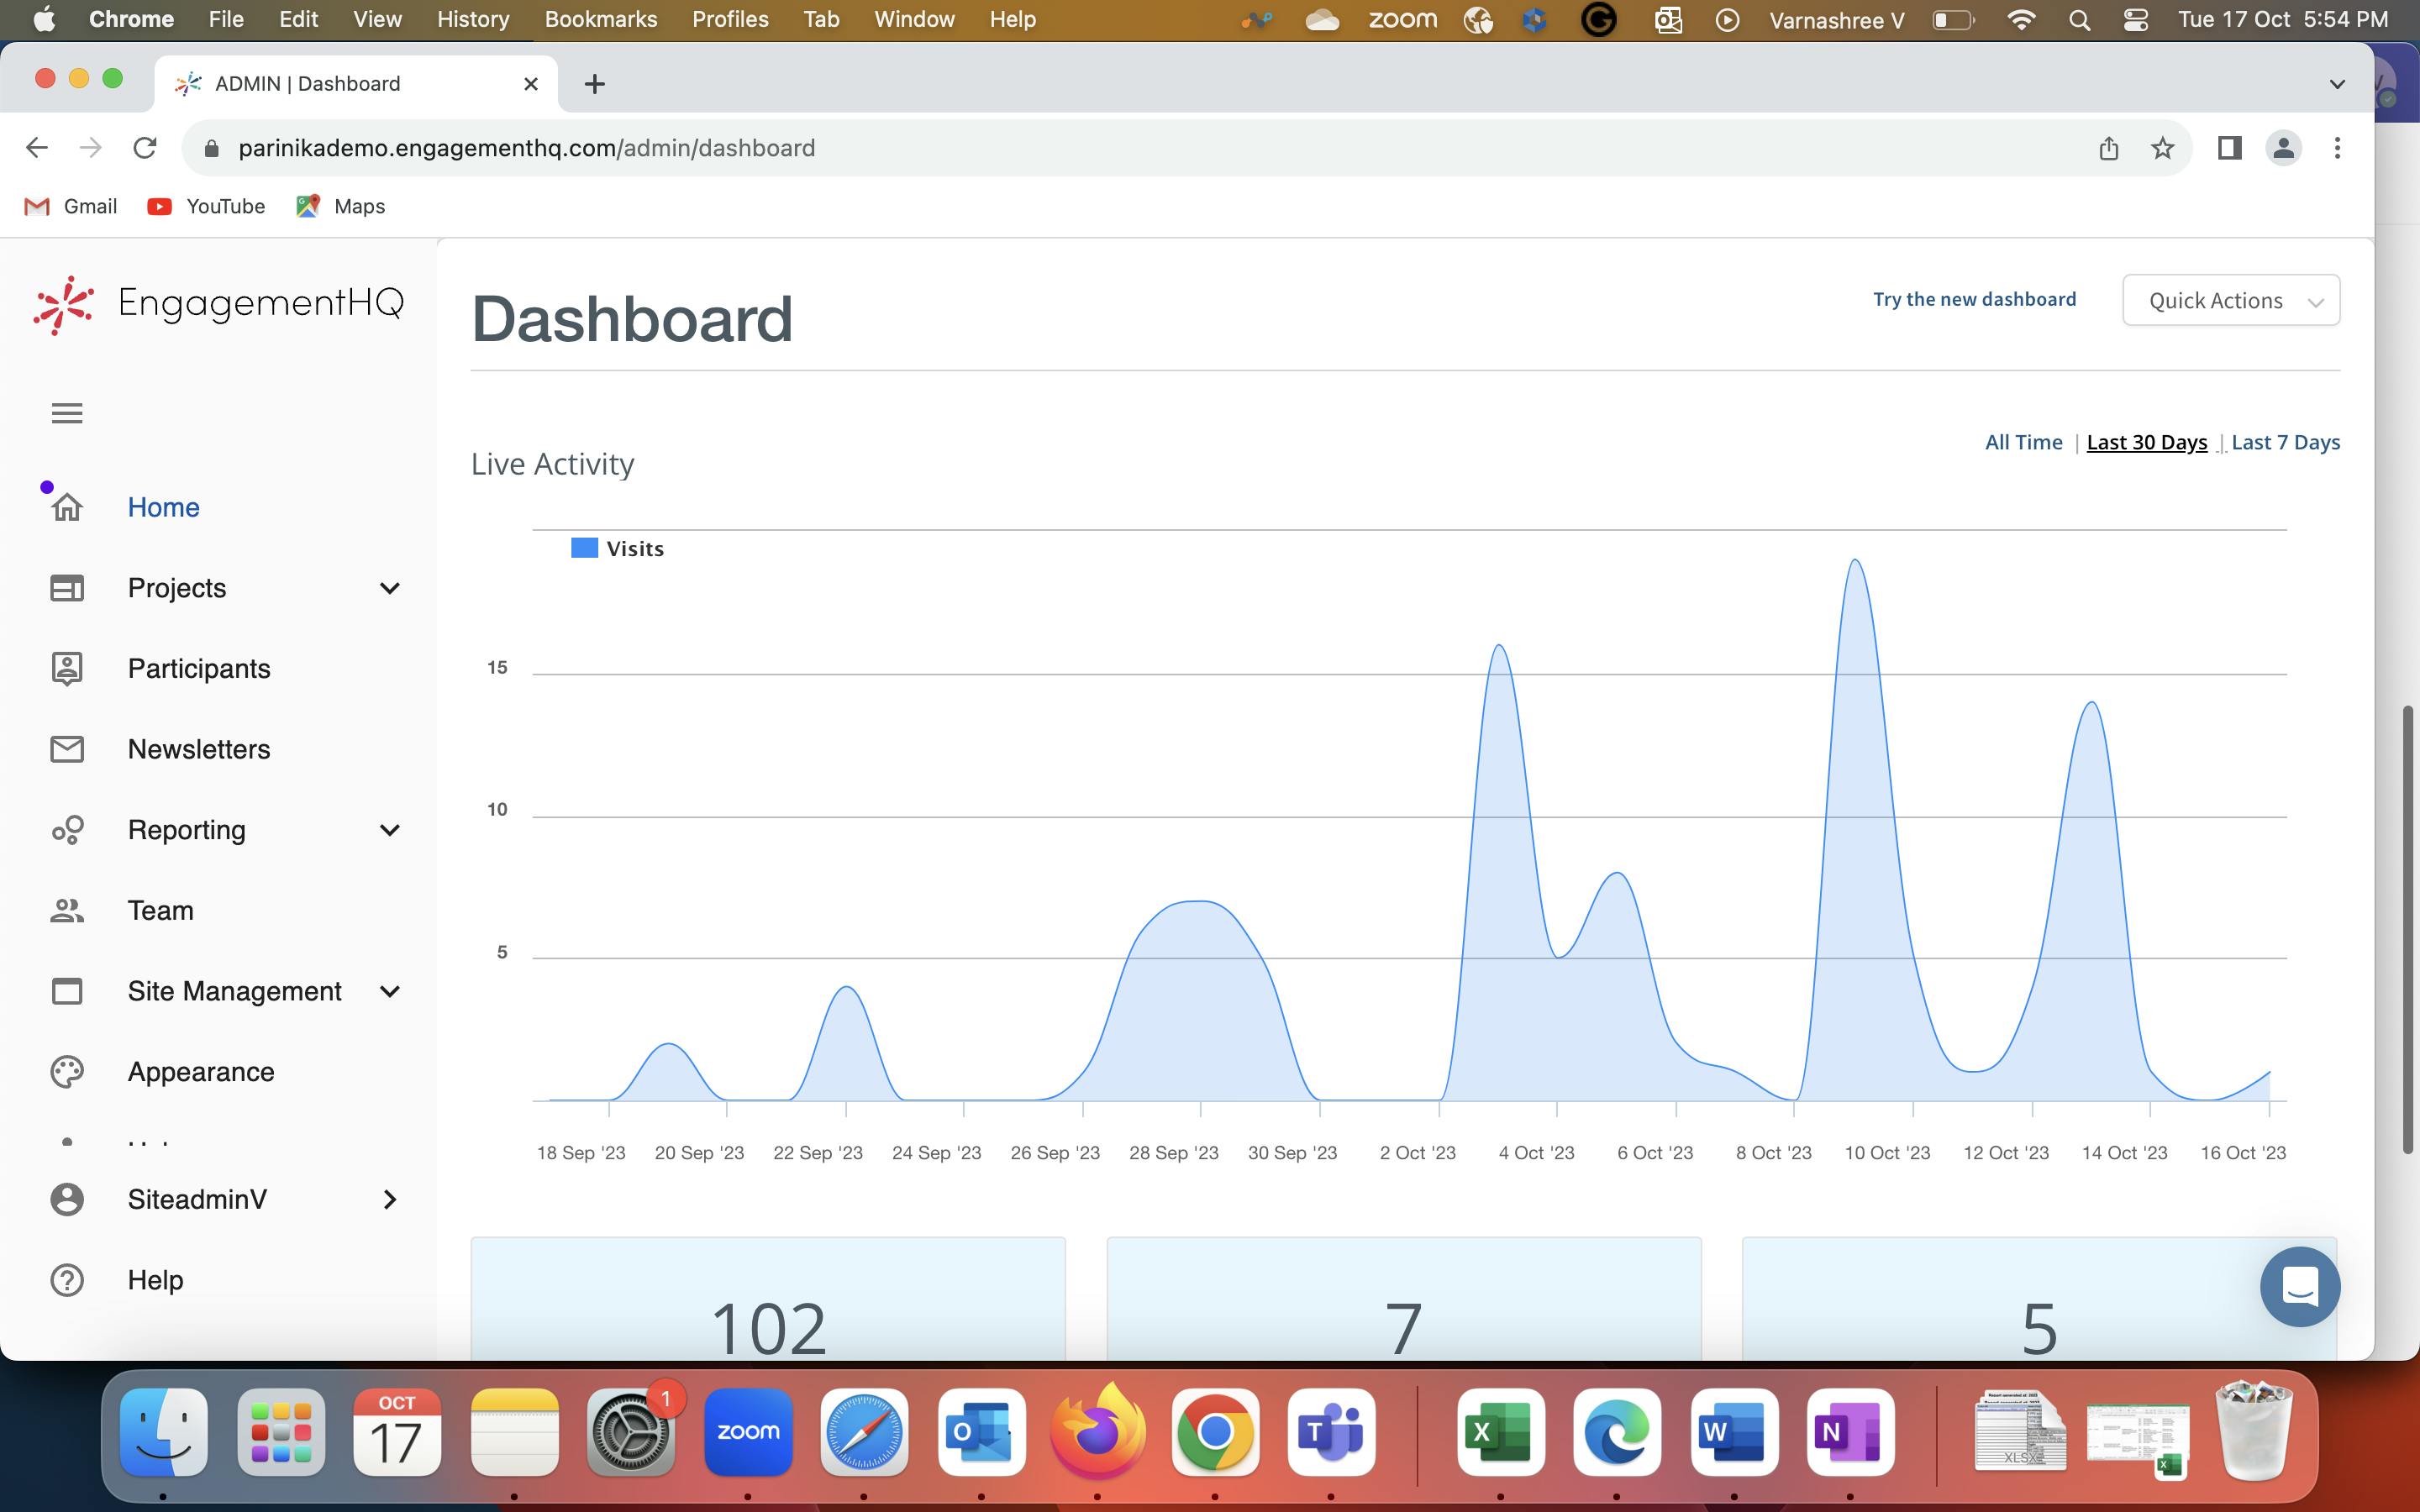Click the Team people icon

click(x=67, y=910)
